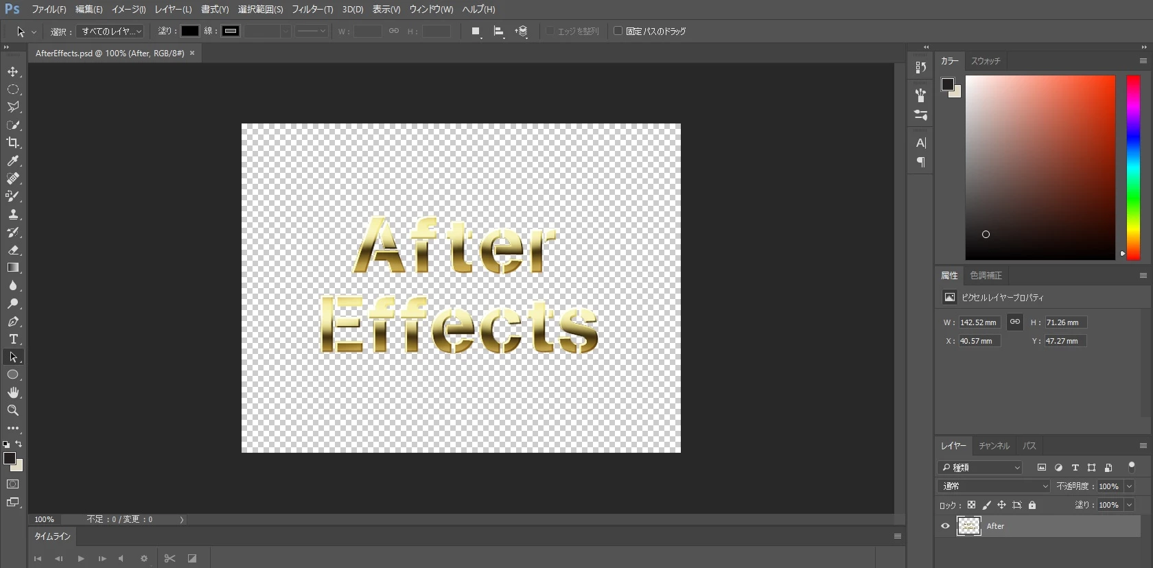Select the Polygonal Lasso tool
This screenshot has width=1153, height=568.
pyautogui.click(x=13, y=107)
